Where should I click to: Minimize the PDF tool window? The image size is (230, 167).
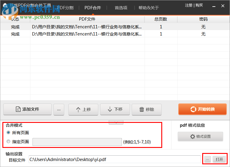(x=214, y=6)
